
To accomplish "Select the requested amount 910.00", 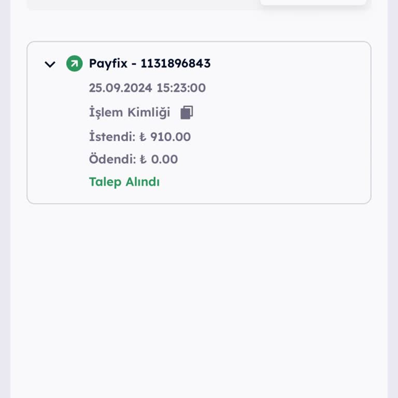I will pyautogui.click(x=170, y=137).
